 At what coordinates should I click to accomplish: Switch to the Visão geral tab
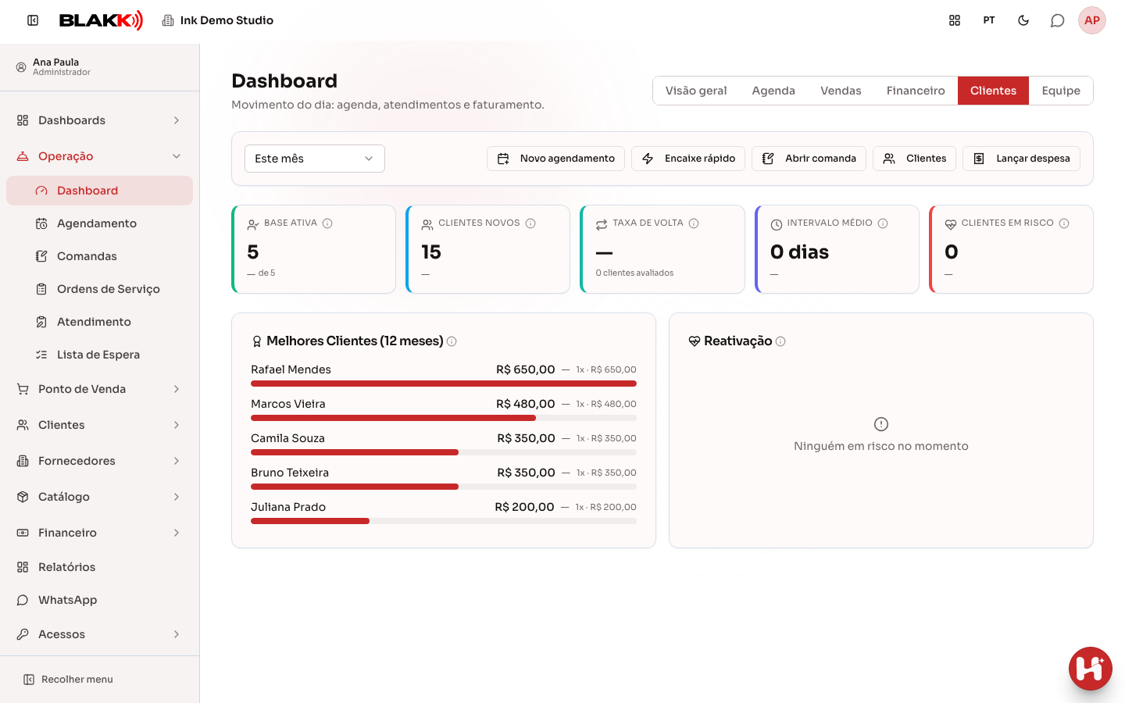(696, 91)
